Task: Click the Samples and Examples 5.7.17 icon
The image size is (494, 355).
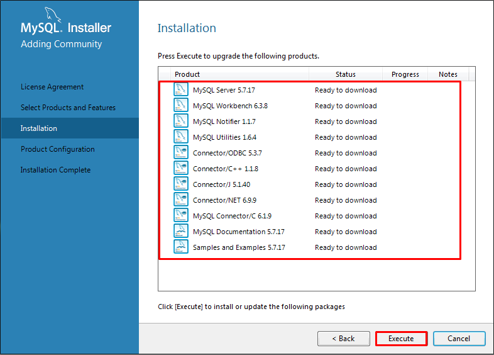Action: click(181, 247)
